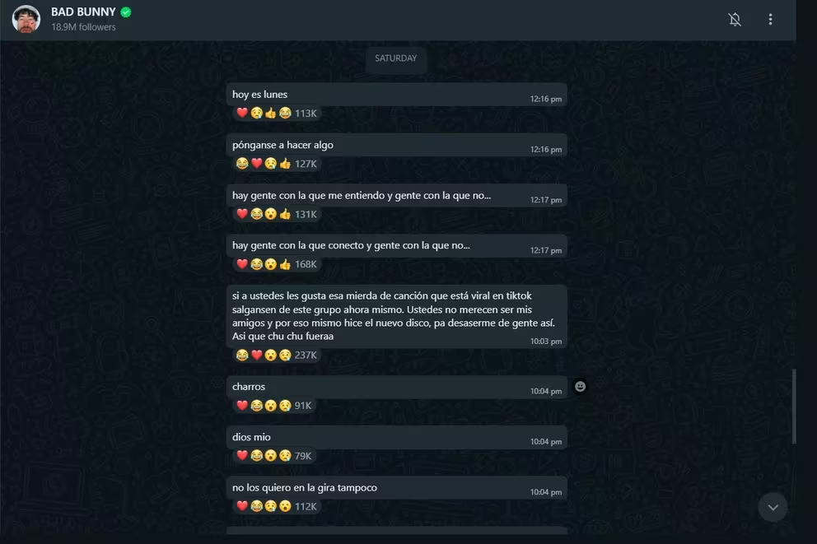
Task: Click the 79K reaction count under 'dios mio'
Action: coord(303,456)
